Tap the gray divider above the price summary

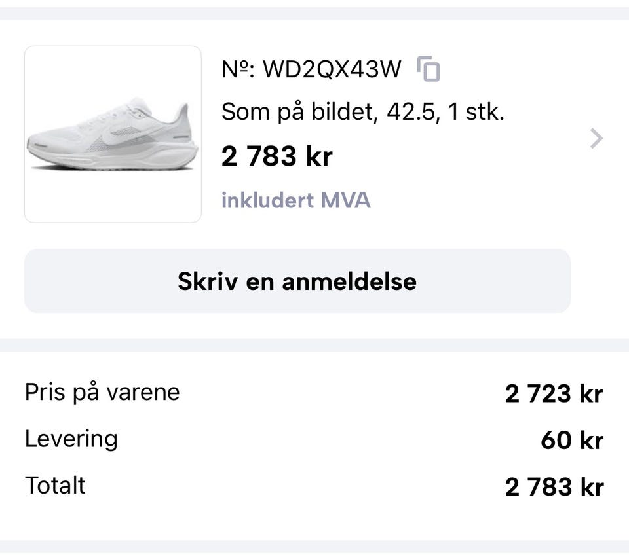pyautogui.click(x=314, y=346)
